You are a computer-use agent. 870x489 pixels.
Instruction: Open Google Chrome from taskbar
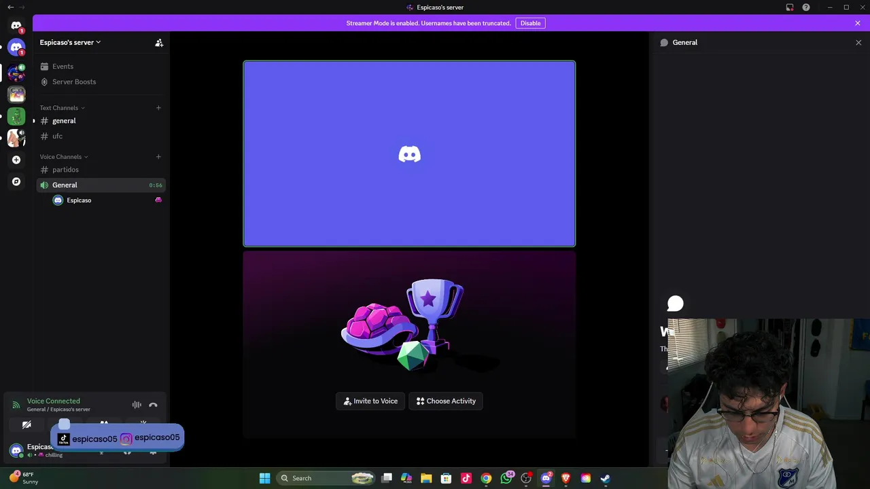486,478
